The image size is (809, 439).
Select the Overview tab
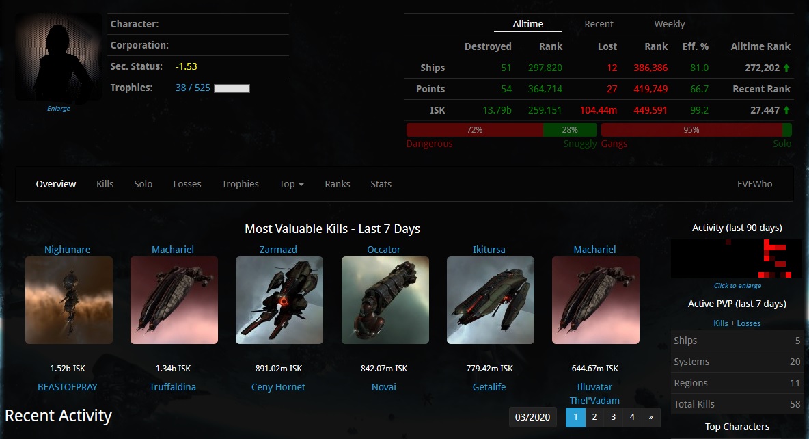(56, 184)
